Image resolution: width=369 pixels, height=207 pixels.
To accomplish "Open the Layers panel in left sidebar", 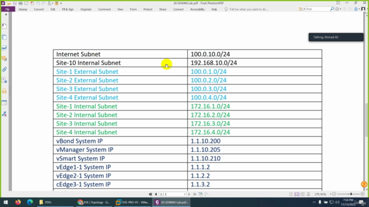I will pos(5,48).
